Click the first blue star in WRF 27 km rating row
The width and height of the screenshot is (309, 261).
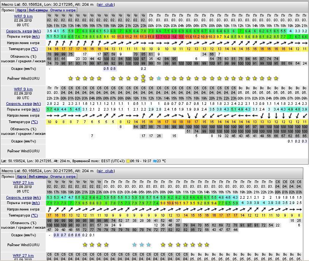pos(134,245)
